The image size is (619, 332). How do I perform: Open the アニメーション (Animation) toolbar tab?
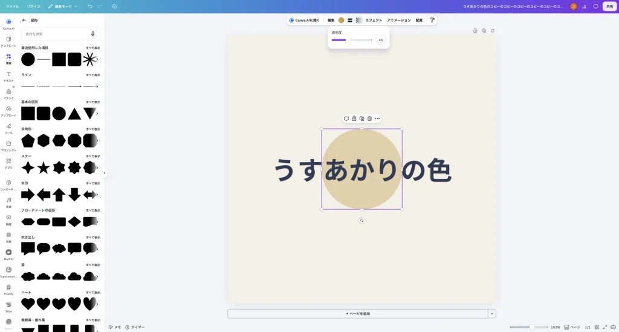pyautogui.click(x=399, y=20)
